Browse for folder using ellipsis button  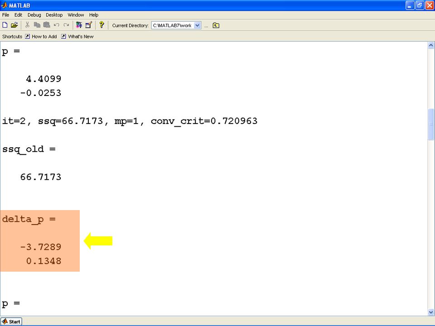tap(206, 26)
